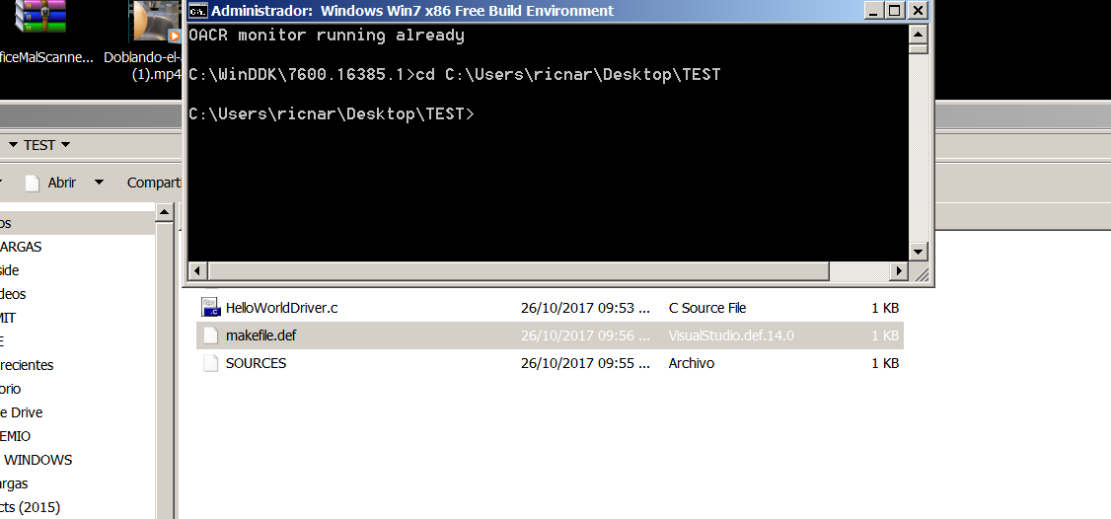
Task: Expand the TEST breadcrumb dropdown arrow
Action: click(66, 145)
